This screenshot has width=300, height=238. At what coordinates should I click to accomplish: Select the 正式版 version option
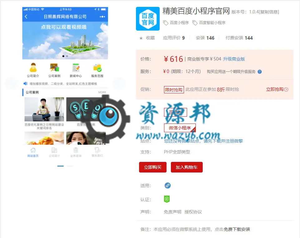[176, 112]
